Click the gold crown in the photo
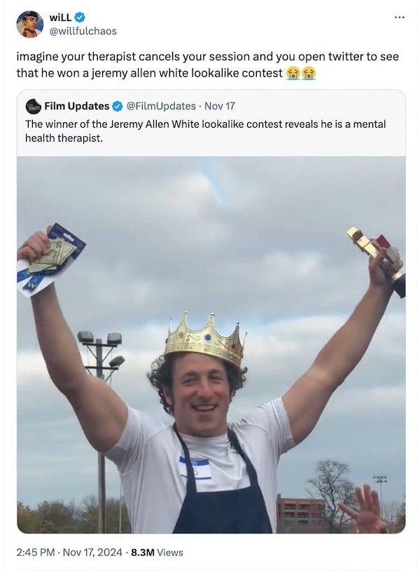The height and width of the screenshot is (573, 420). coord(204,339)
